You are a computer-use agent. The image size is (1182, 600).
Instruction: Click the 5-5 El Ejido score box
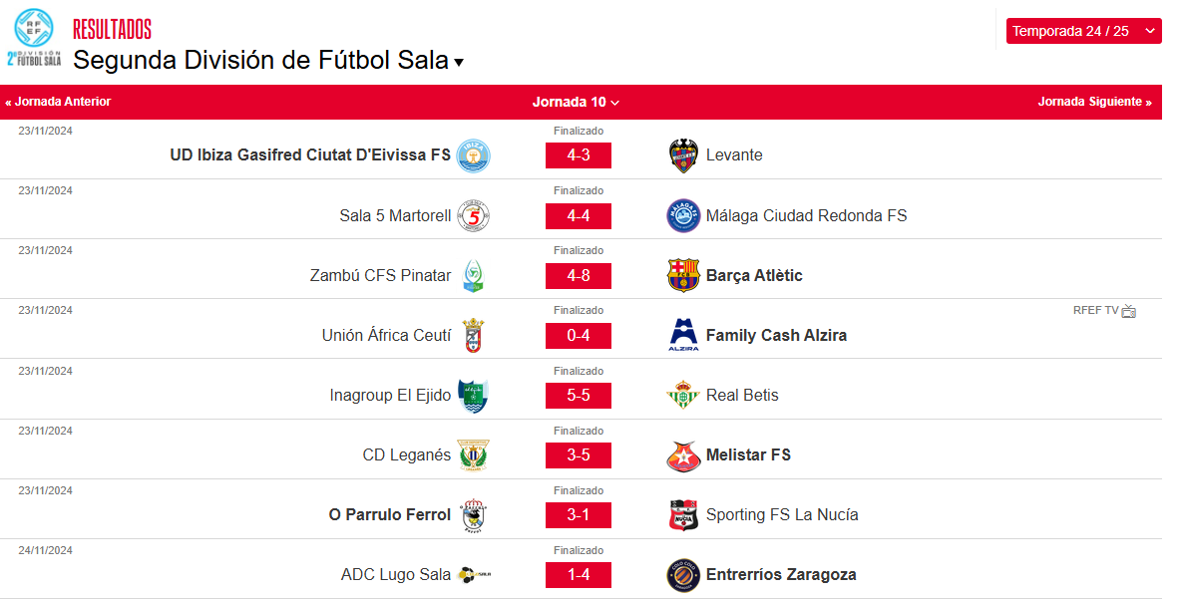tap(578, 396)
